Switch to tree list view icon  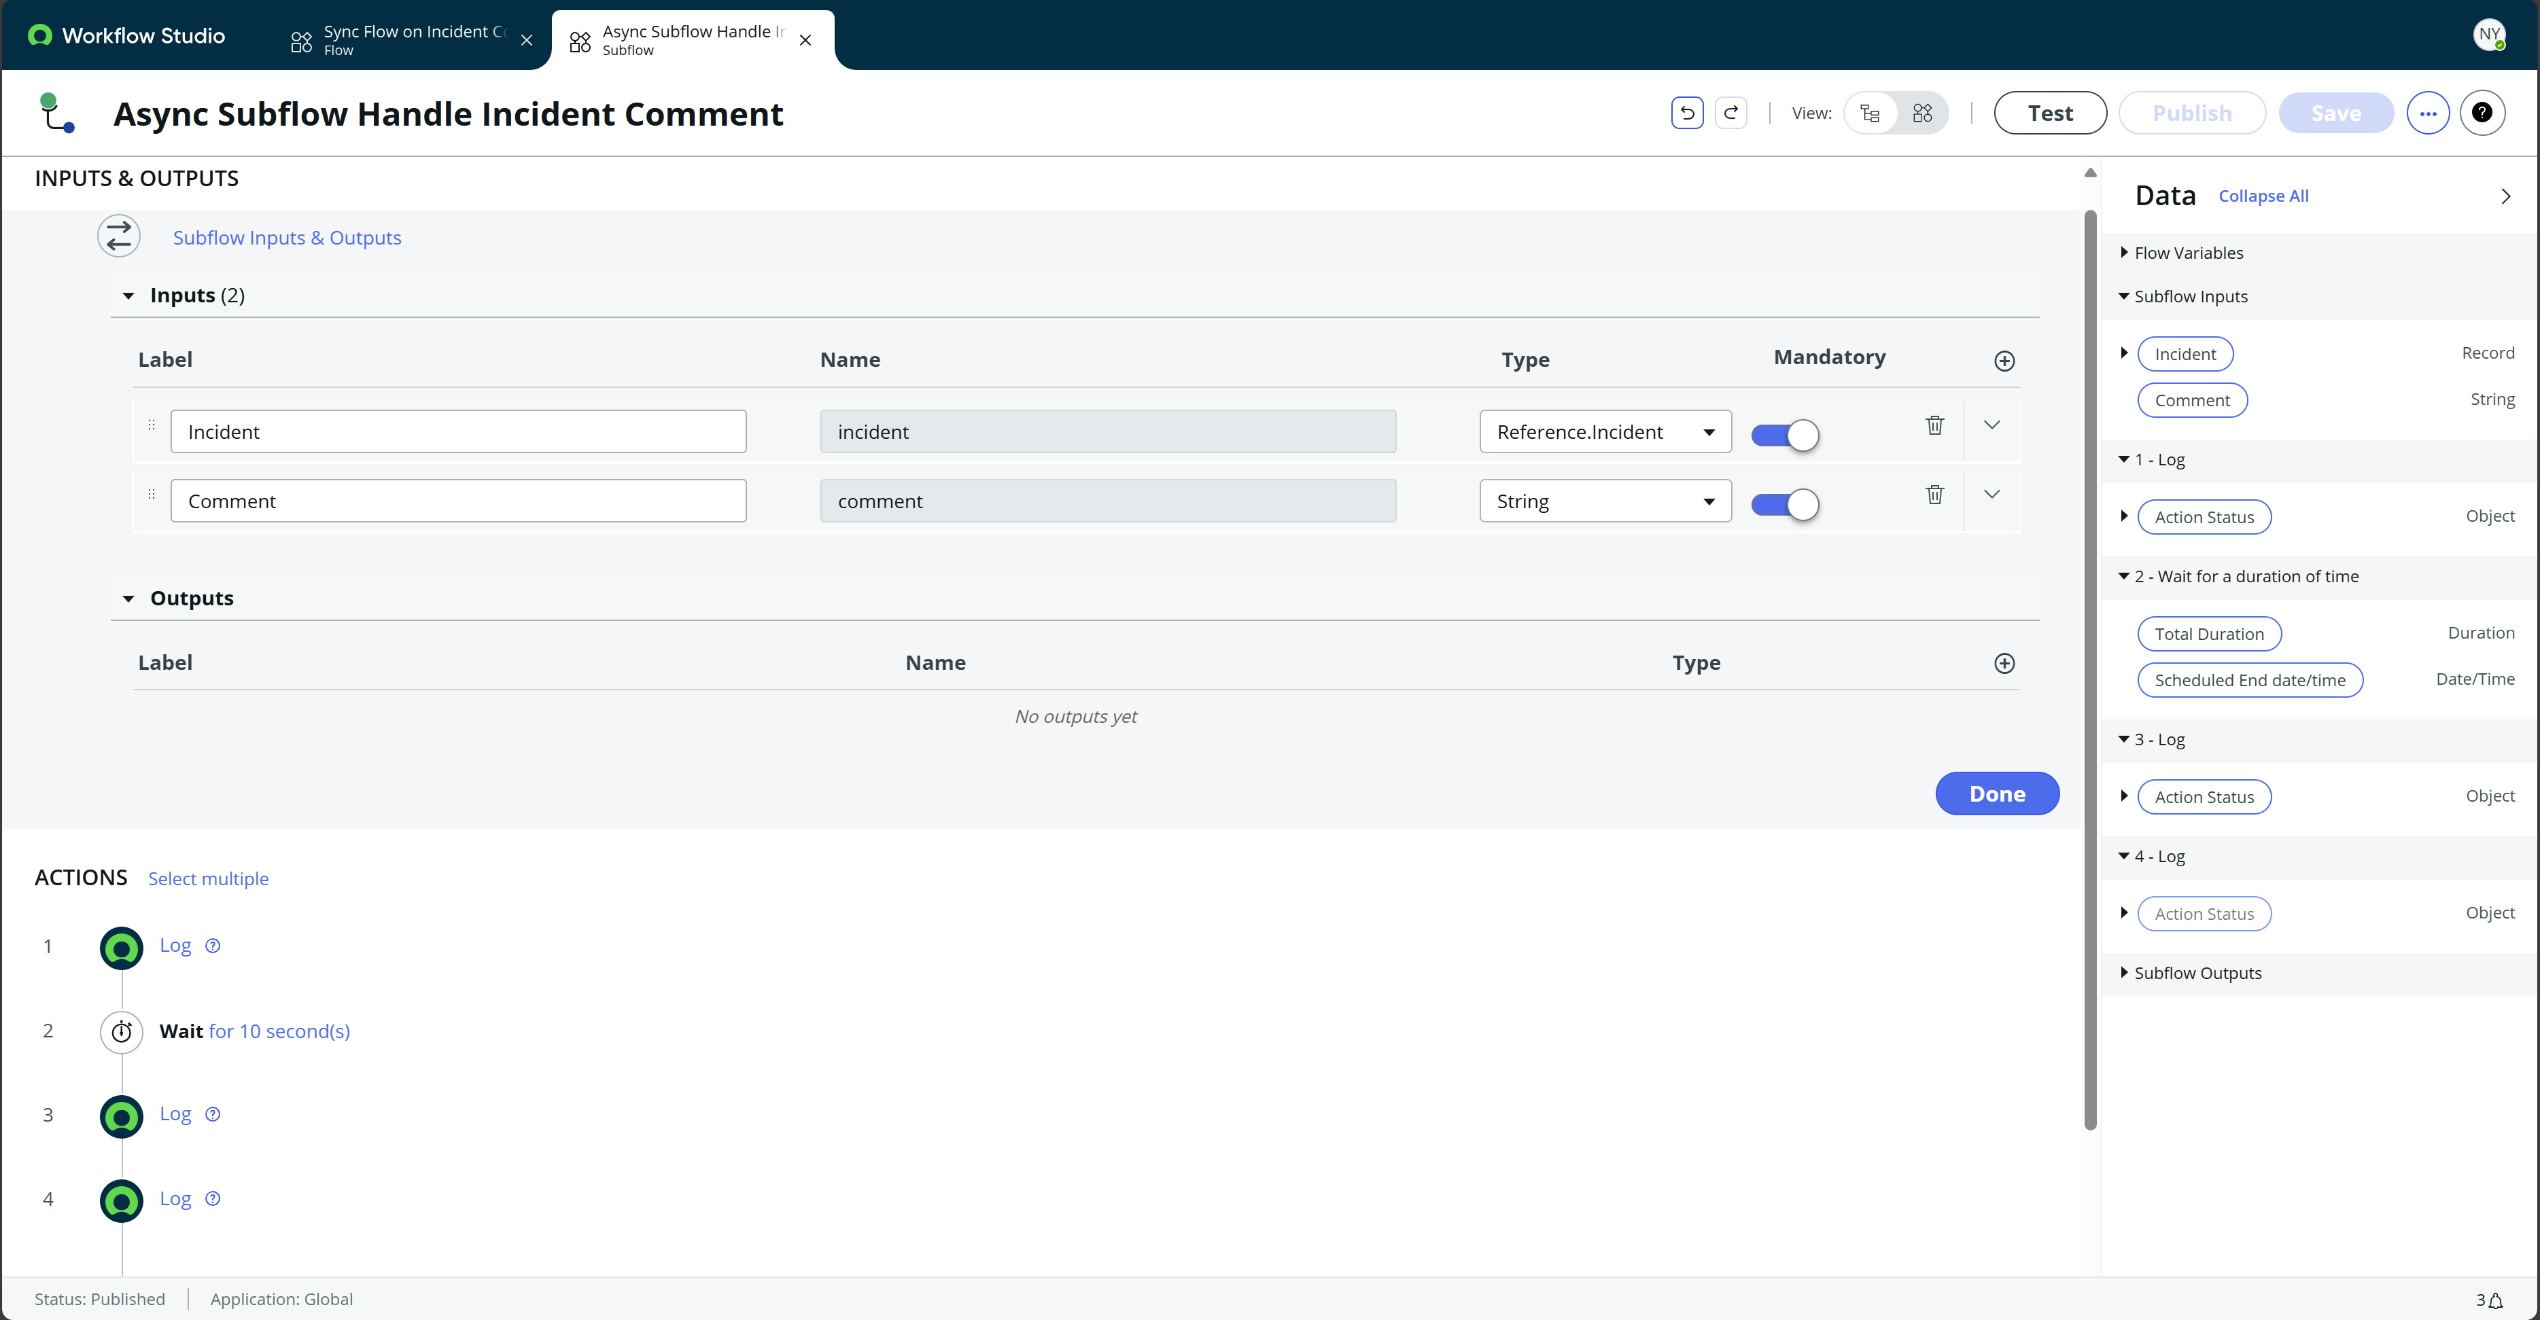tap(1870, 113)
